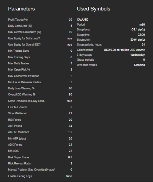Click the Use Equity for Overall DD value
153x182 pixels.
(70, 45)
